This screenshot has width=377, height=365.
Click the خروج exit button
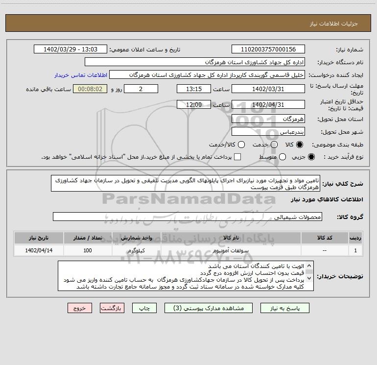[80, 308]
